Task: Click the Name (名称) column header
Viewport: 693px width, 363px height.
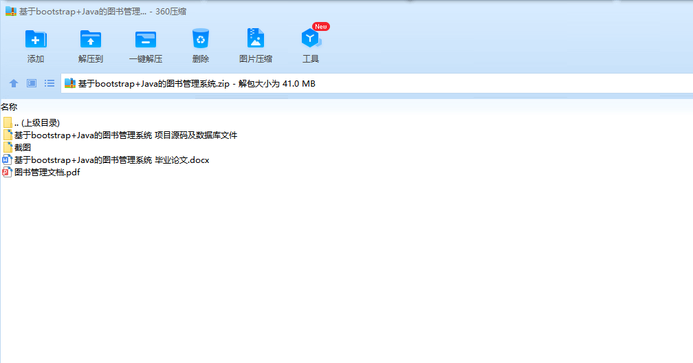Action: point(9,107)
